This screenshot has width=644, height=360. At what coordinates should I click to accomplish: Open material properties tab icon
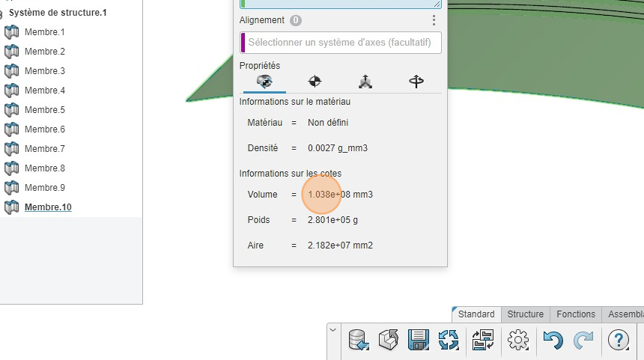tap(264, 82)
